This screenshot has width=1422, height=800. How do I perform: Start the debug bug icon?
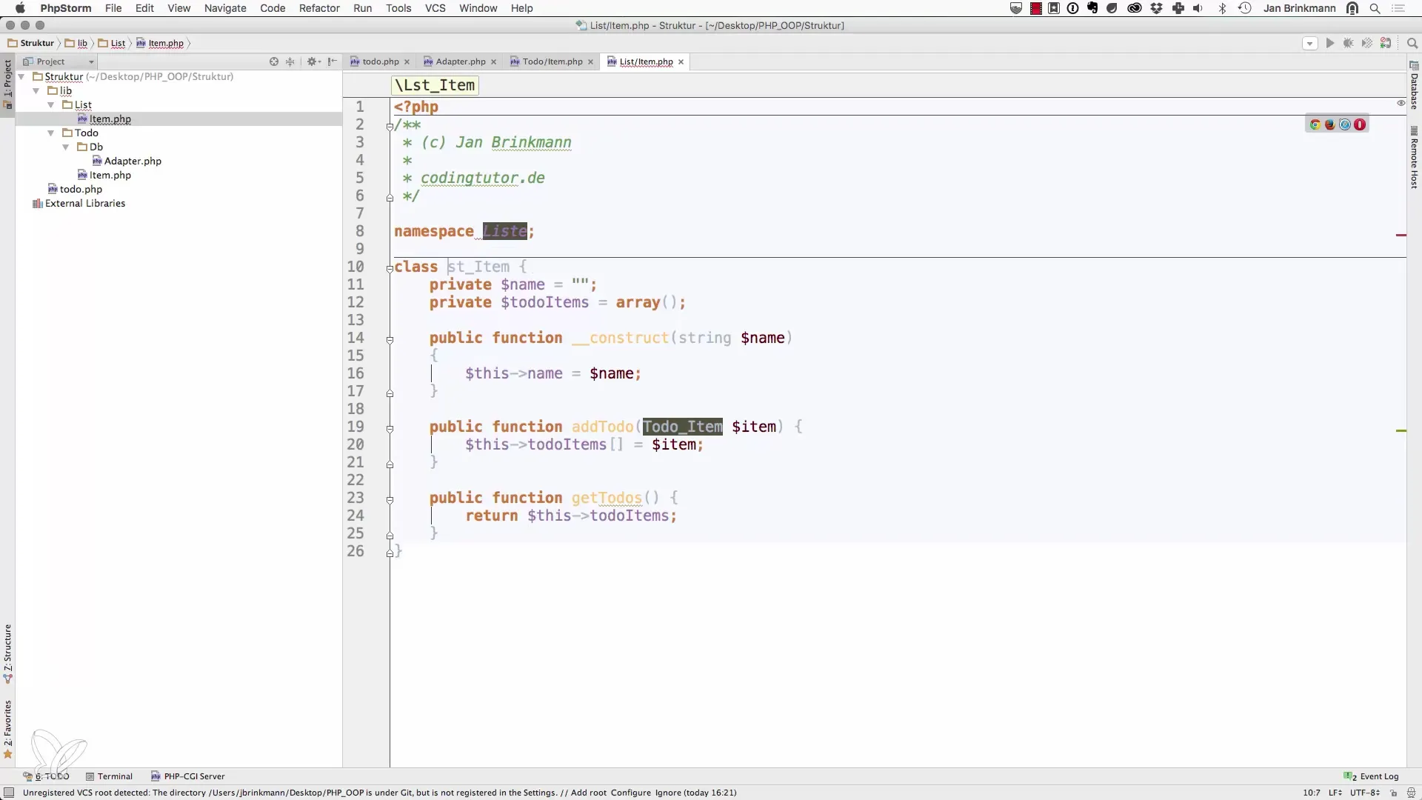point(1348,43)
